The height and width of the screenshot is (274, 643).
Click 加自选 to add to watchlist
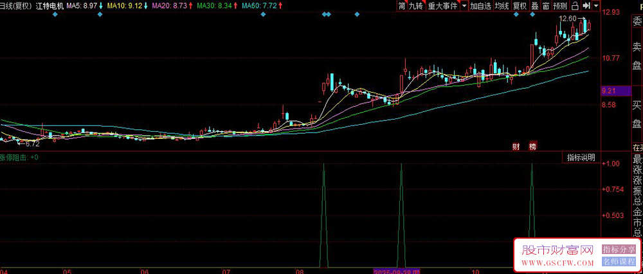click(480, 6)
